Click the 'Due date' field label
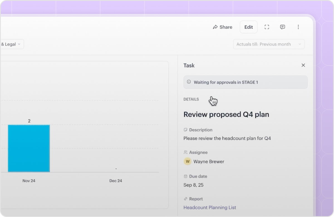Screen dimensions: 334x217 [x=198, y=176]
